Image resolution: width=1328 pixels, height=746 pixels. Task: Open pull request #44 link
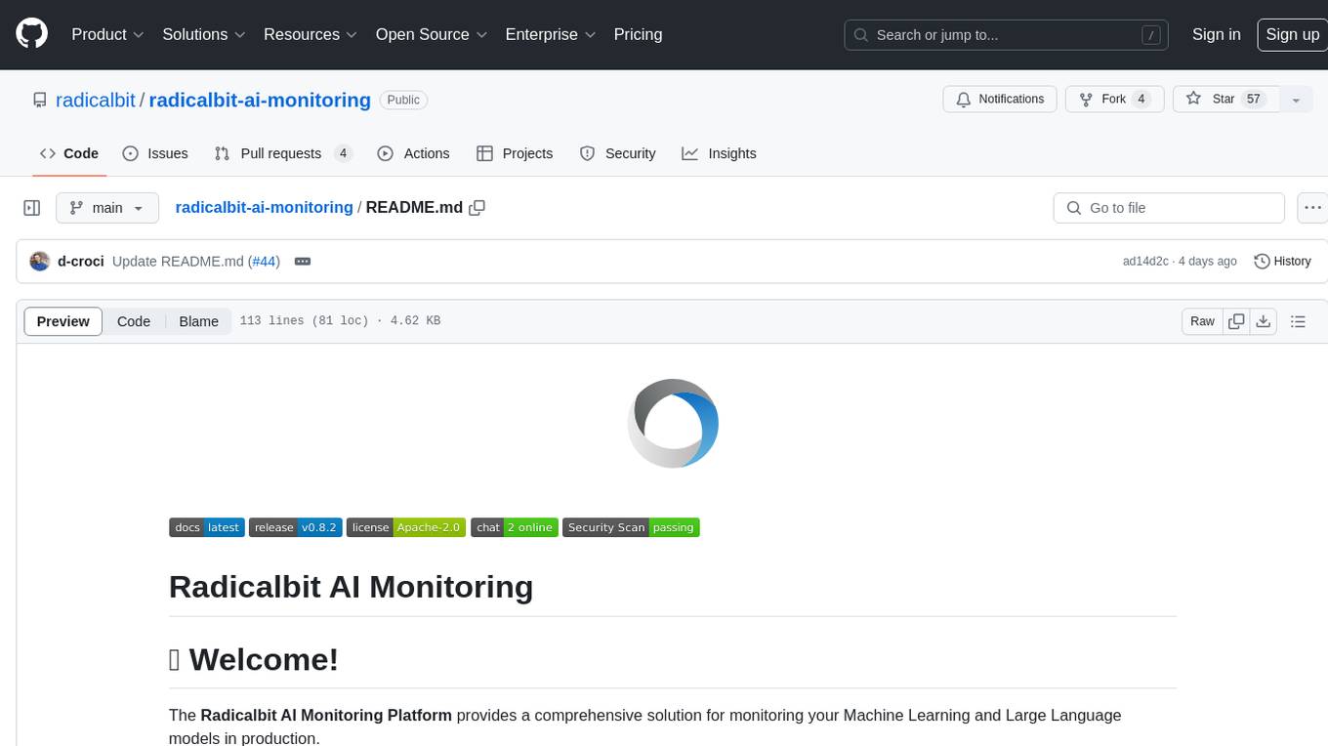(x=264, y=261)
